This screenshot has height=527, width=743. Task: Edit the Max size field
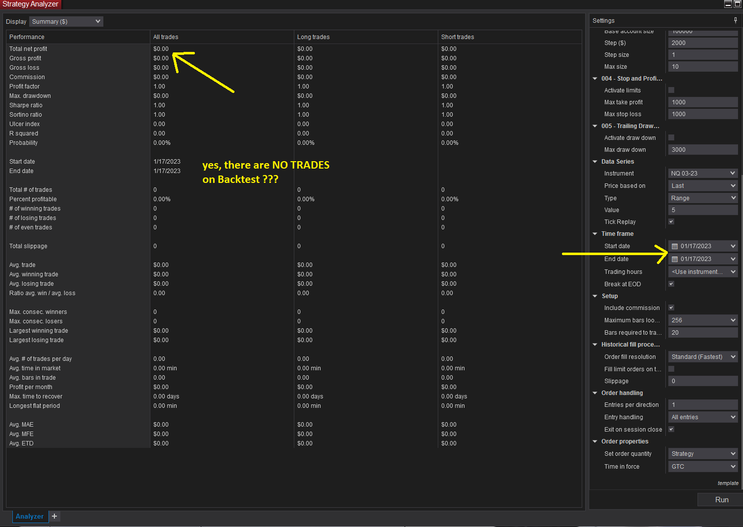pyautogui.click(x=703, y=67)
